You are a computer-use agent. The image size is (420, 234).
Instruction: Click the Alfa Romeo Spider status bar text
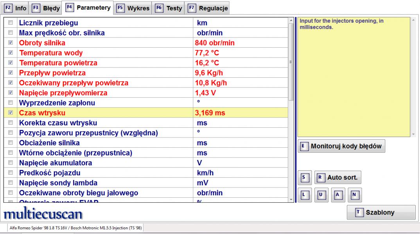click(x=75, y=228)
